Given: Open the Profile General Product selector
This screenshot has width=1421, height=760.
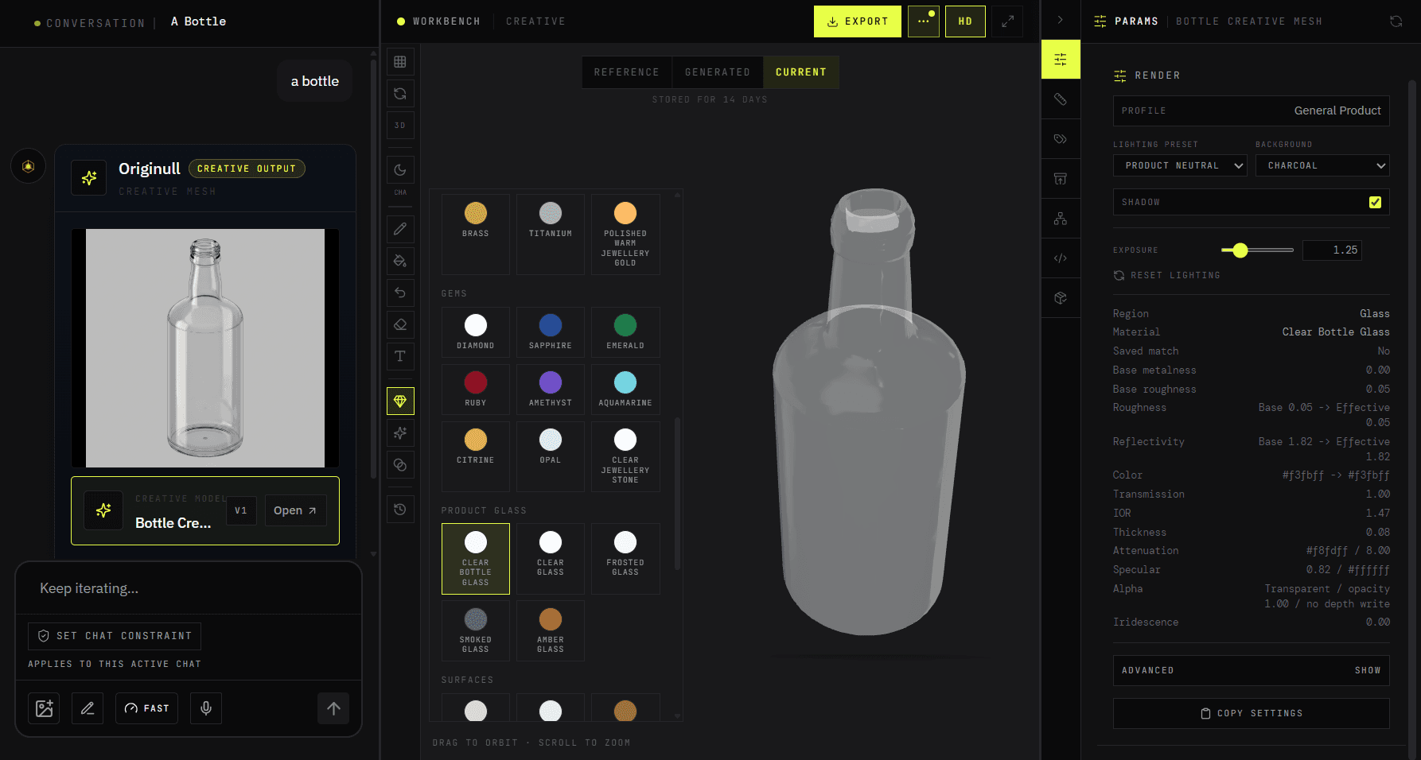Looking at the screenshot, I should (1251, 111).
